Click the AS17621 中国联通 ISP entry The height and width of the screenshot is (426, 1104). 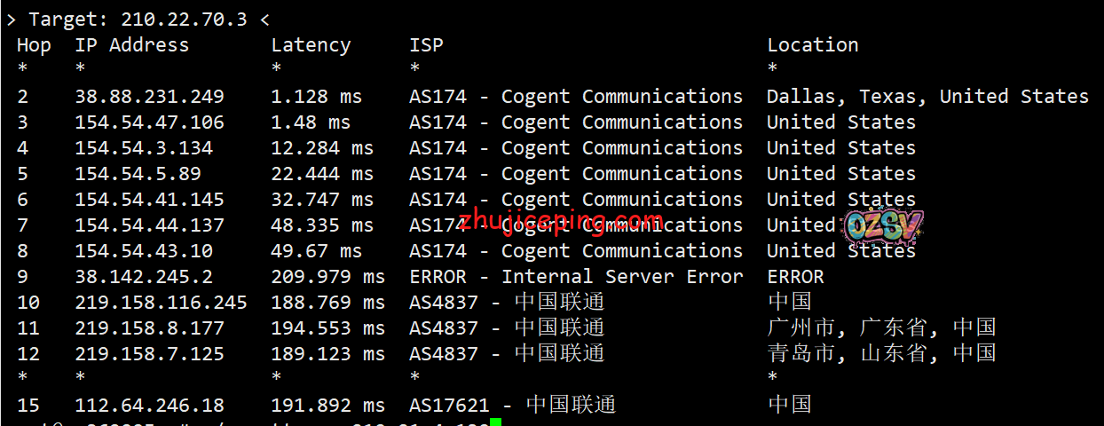[512, 406]
